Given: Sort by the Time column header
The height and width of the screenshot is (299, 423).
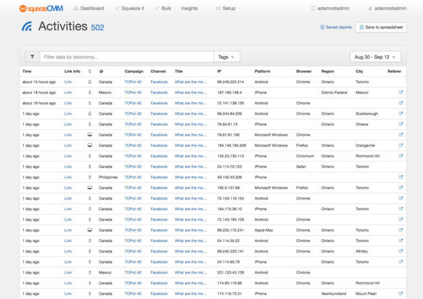Looking at the screenshot, I should [x=27, y=71].
